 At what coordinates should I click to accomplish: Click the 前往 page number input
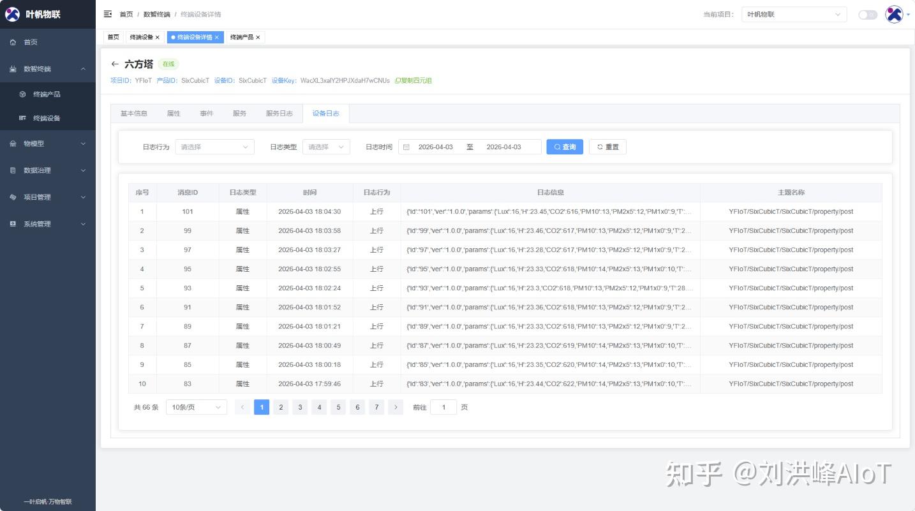click(x=443, y=407)
